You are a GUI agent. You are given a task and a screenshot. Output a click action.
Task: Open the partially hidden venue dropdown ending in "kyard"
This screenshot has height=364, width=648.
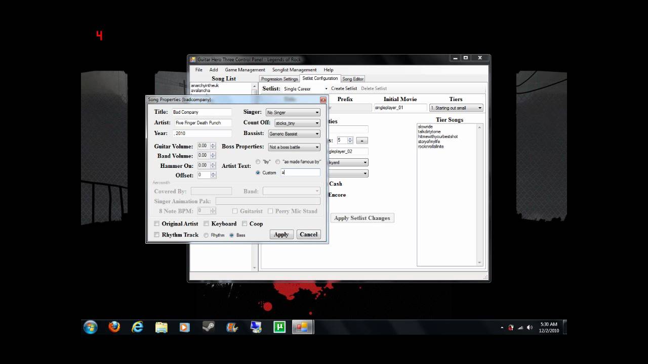coord(348,162)
